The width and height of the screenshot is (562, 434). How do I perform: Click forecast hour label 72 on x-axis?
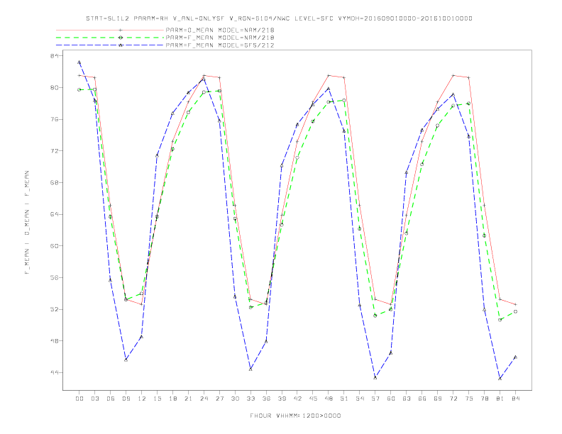pos(453,399)
